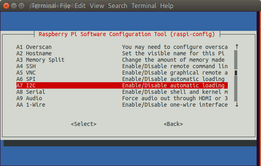Select the AA 1-Wire entry
The width and height of the screenshot is (261, 166).
[x=122, y=105]
